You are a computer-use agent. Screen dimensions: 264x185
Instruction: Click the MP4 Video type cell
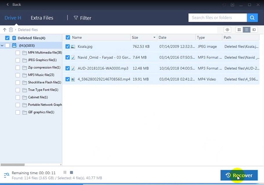207,79
